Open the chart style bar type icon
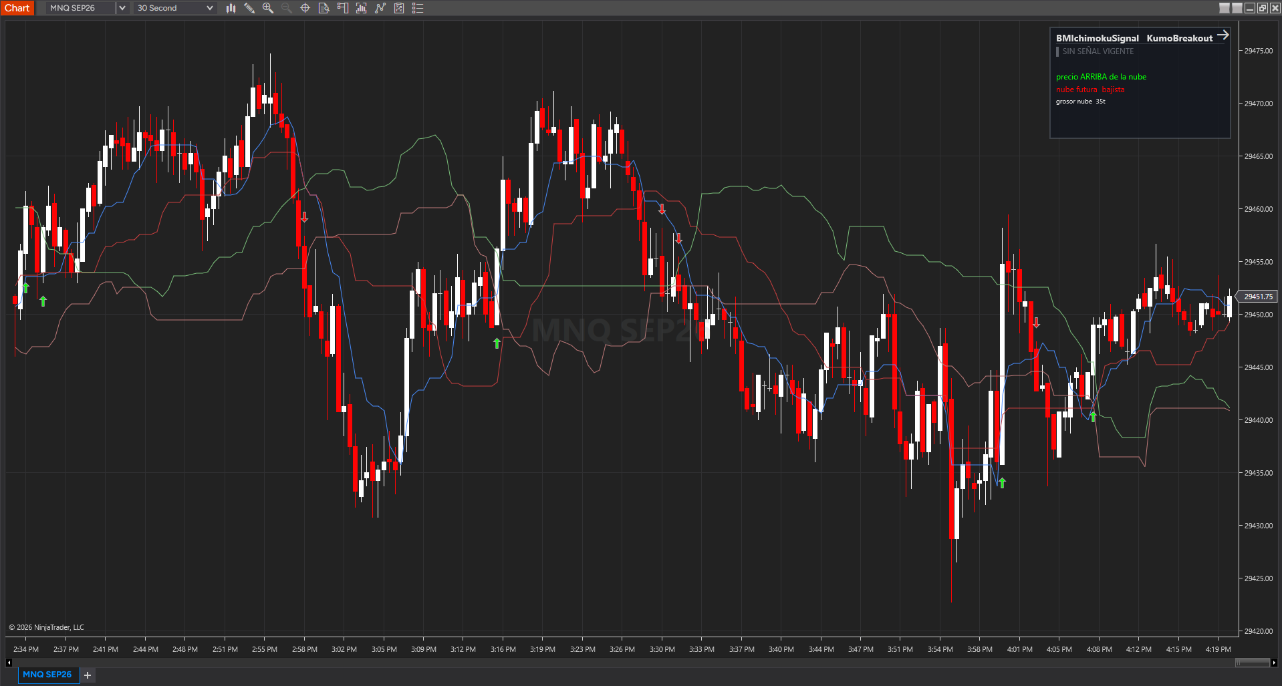The image size is (1282, 686). pyautogui.click(x=231, y=8)
